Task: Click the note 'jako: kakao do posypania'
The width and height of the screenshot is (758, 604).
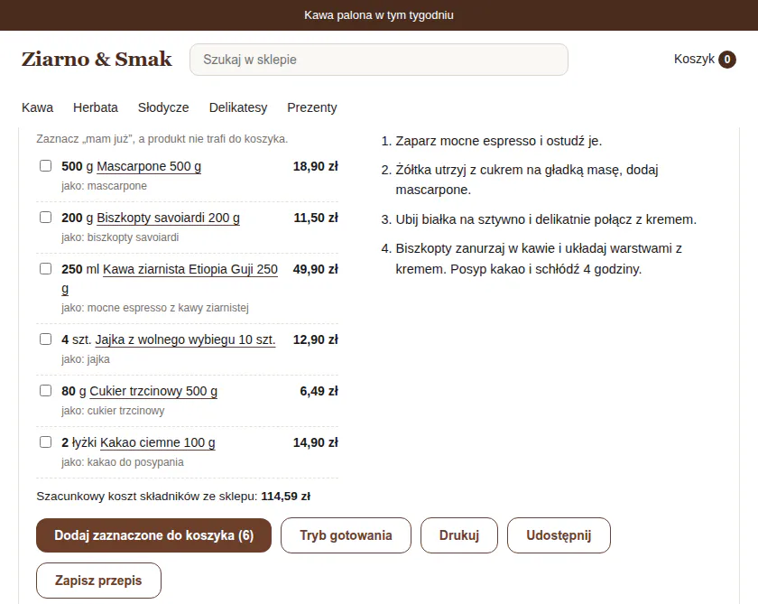Action: pyautogui.click(x=123, y=462)
